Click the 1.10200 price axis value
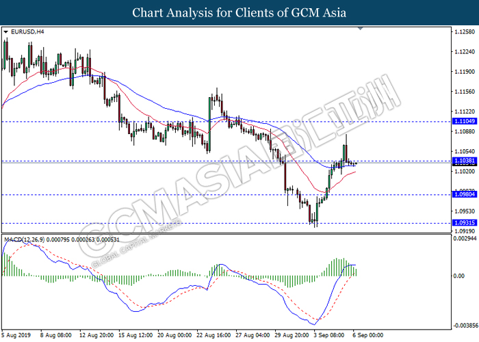Image resolution: width=479 pixels, height=342 pixels. (x=465, y=171)
